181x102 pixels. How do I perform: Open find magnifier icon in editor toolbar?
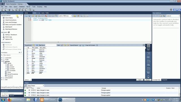(x=81, y=16)
